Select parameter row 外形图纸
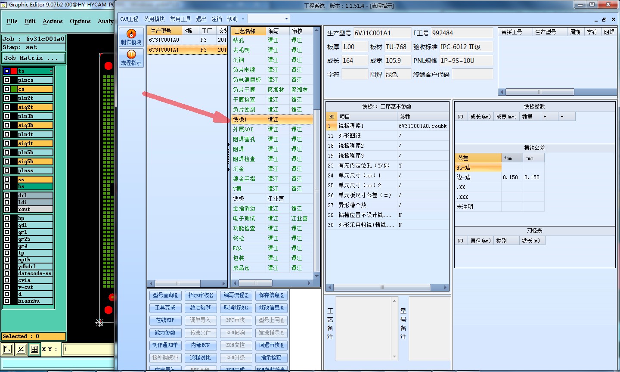The image size is (620, 372). pyautogui.click(x=387, y=136)
